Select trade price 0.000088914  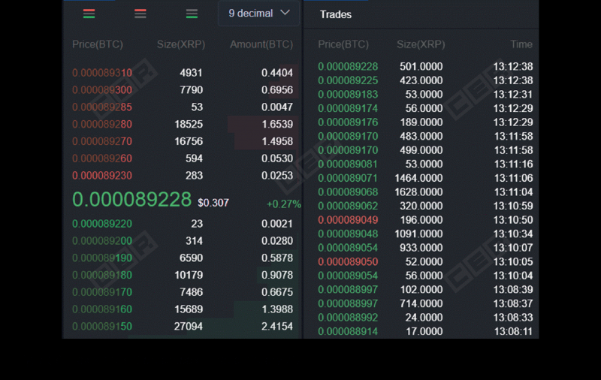click(x=348, y=332)
